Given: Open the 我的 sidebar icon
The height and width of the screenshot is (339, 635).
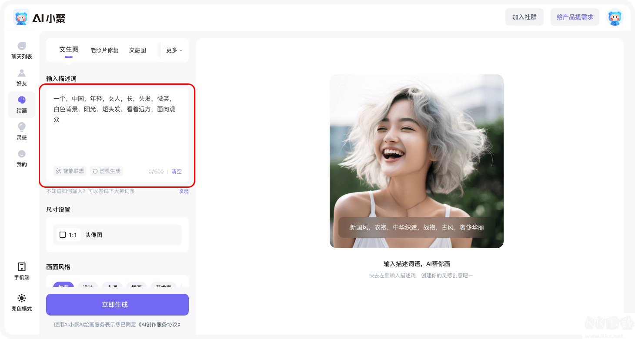Looking at the screenshot, I should (21, 158).
